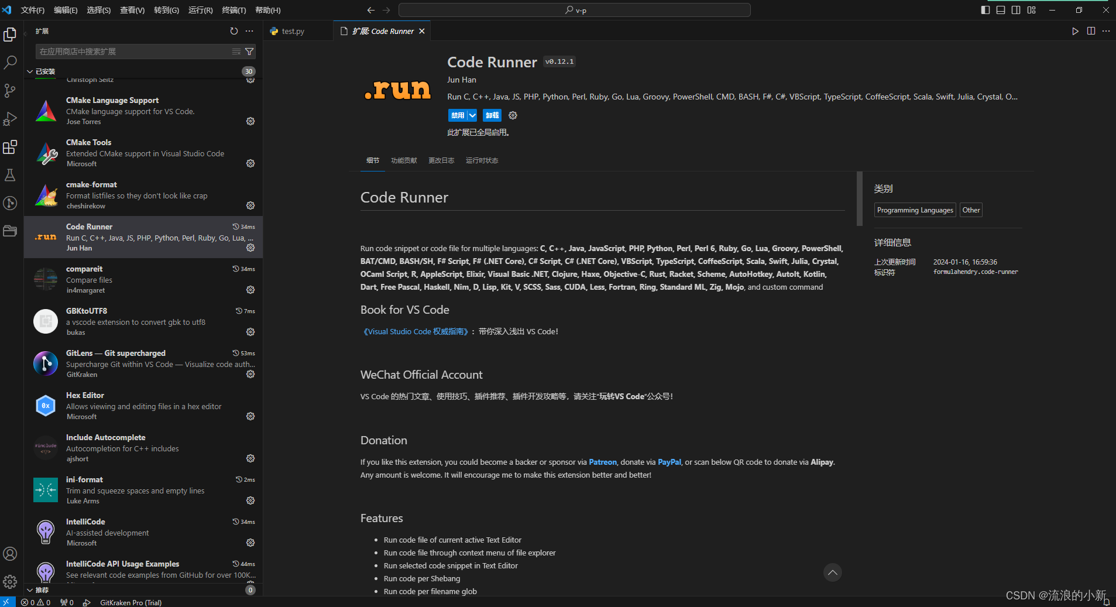Toggle the bottom panel layout

pos(1001,10)
